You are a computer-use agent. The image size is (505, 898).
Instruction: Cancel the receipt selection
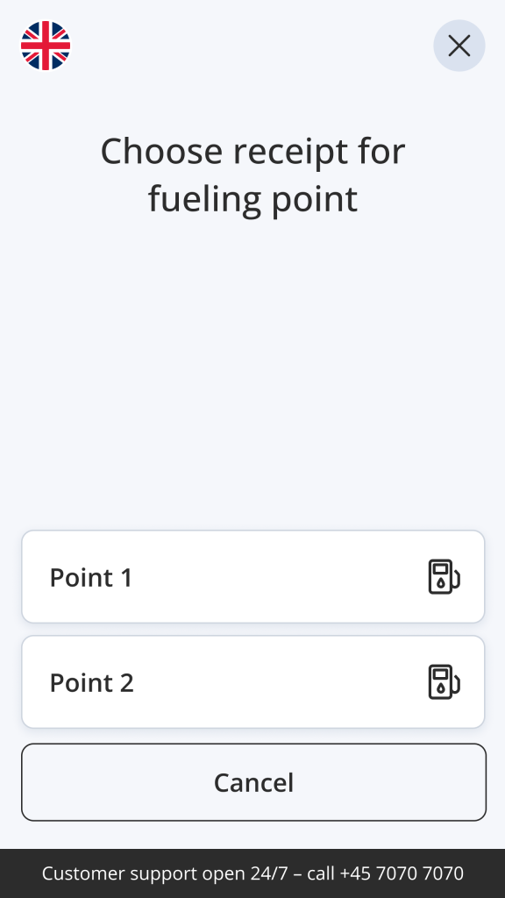(x=253, y=782)
